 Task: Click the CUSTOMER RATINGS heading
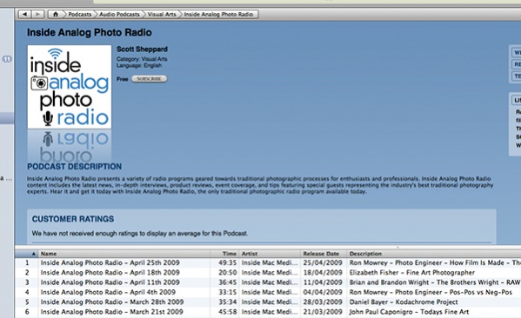point(73,219)
